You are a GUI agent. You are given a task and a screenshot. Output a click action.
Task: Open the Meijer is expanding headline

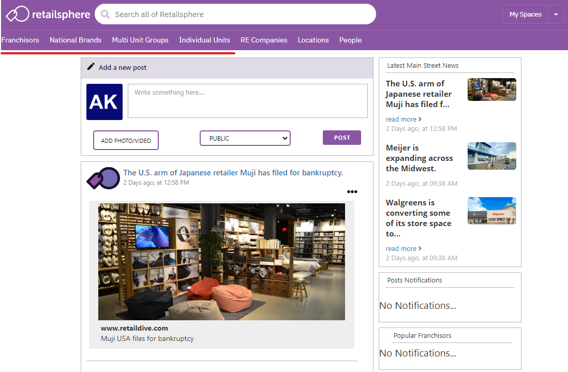[419, 158]
